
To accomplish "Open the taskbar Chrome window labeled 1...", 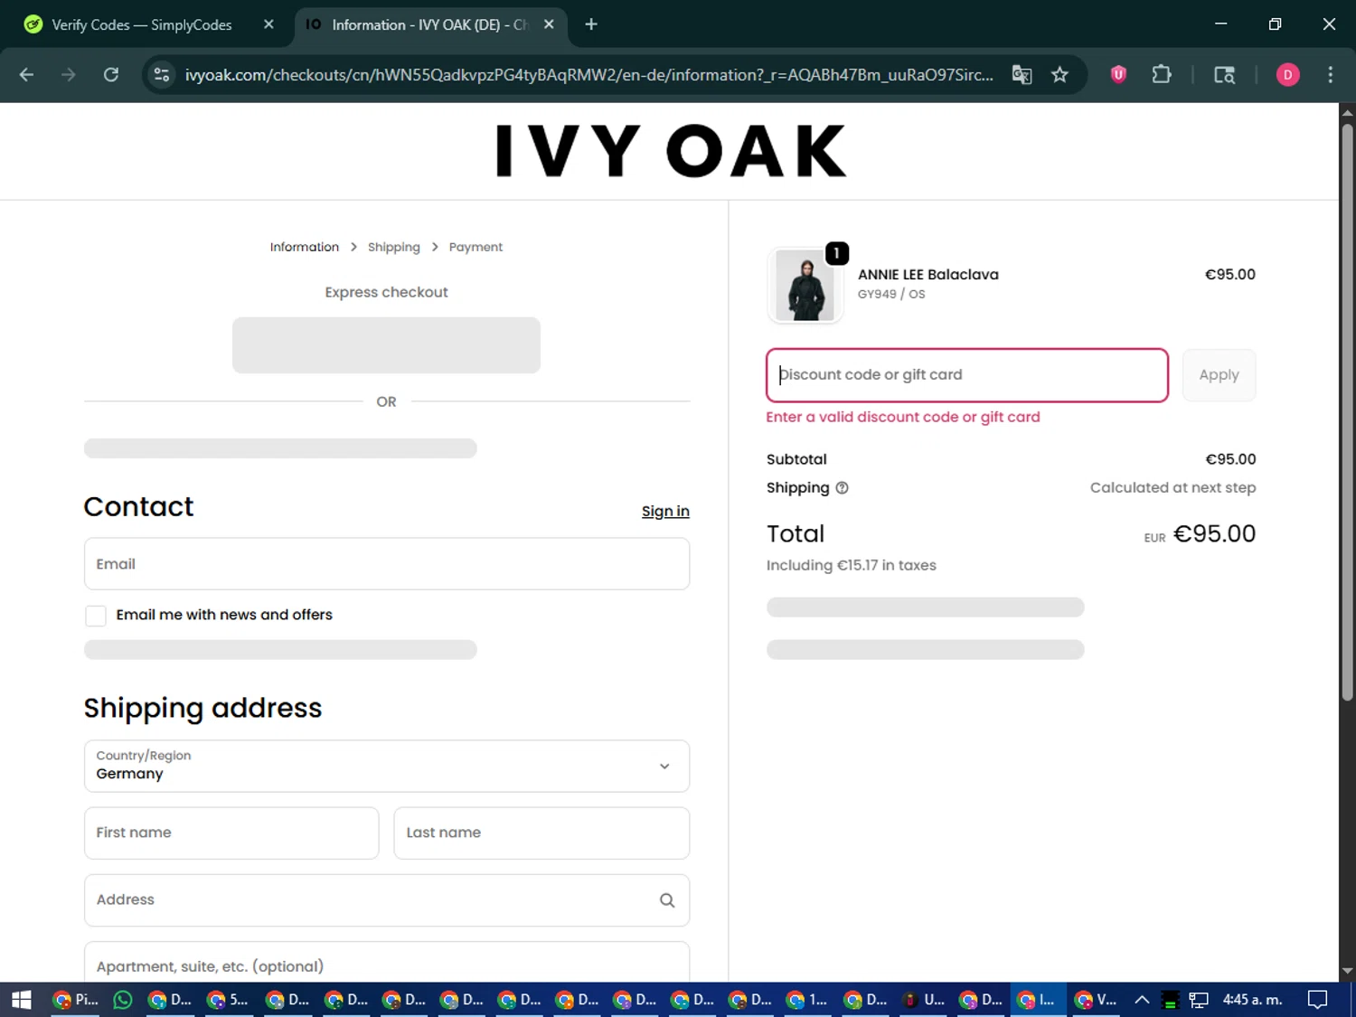I will (x=807, y=1000).
